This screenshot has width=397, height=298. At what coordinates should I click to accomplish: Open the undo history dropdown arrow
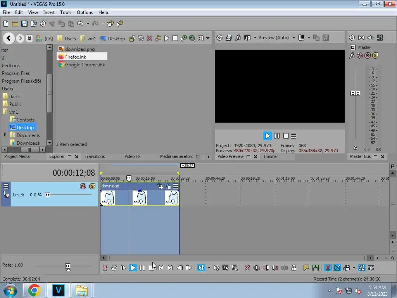coord(88,24)
